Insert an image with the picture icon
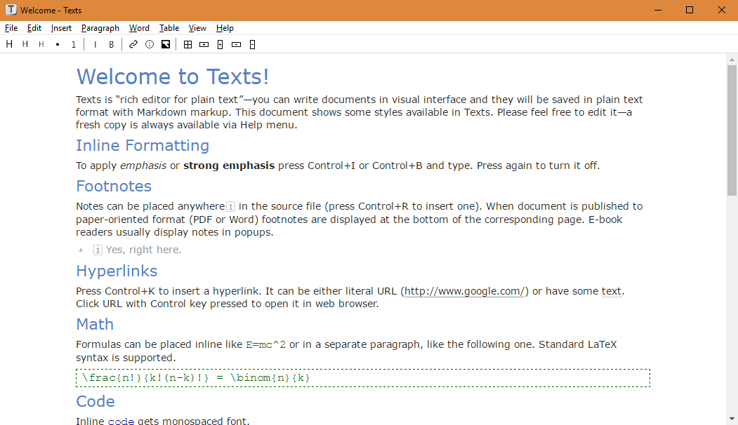738x425 pixels. [166, 44]
